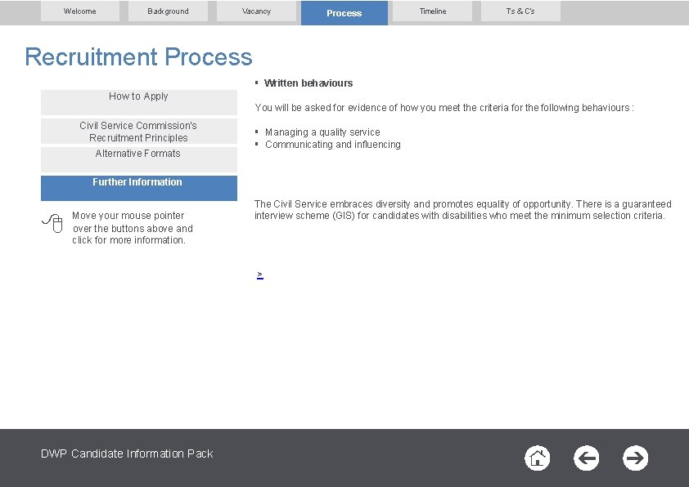This screenshot has height=487, width=689.
Task: Switch to the Background tab
Action: tap(168, 11)
